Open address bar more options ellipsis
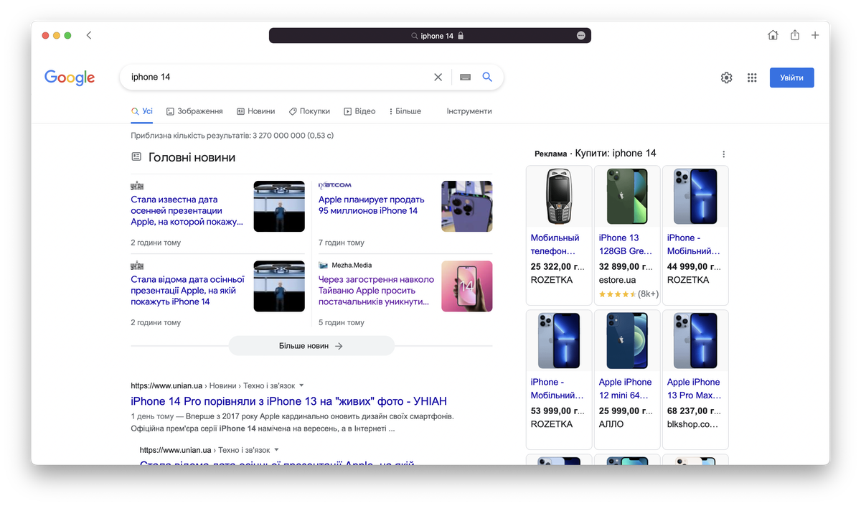The image size is (861, 506). [580, 36]
